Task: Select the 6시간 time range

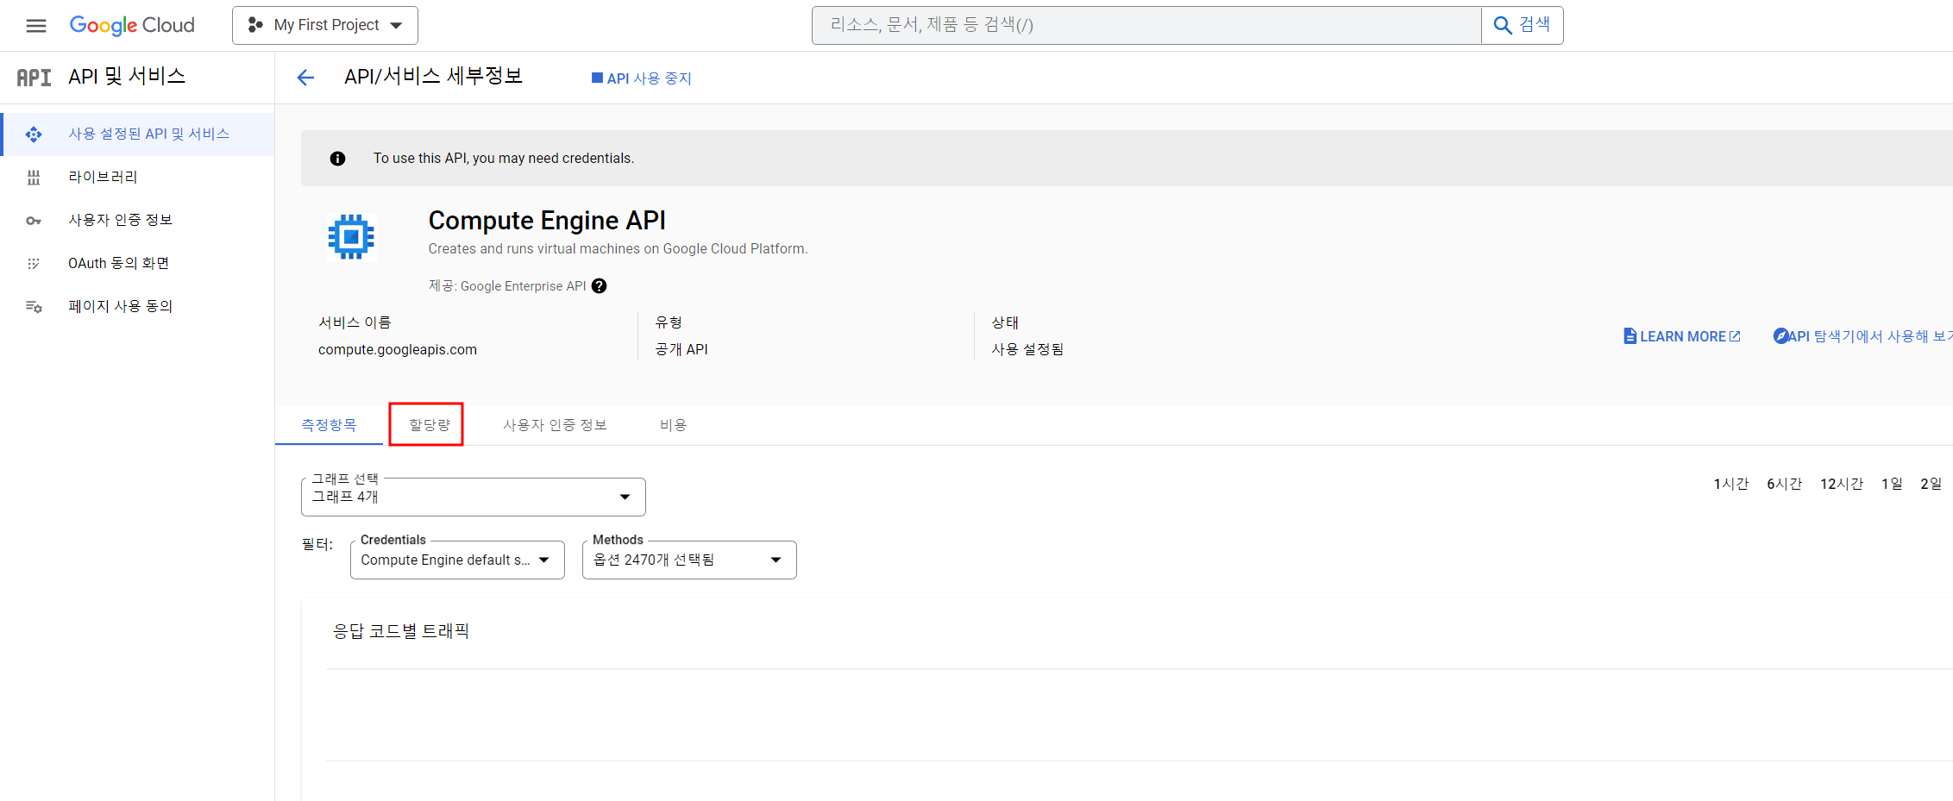Action: tap(1785, 484)
